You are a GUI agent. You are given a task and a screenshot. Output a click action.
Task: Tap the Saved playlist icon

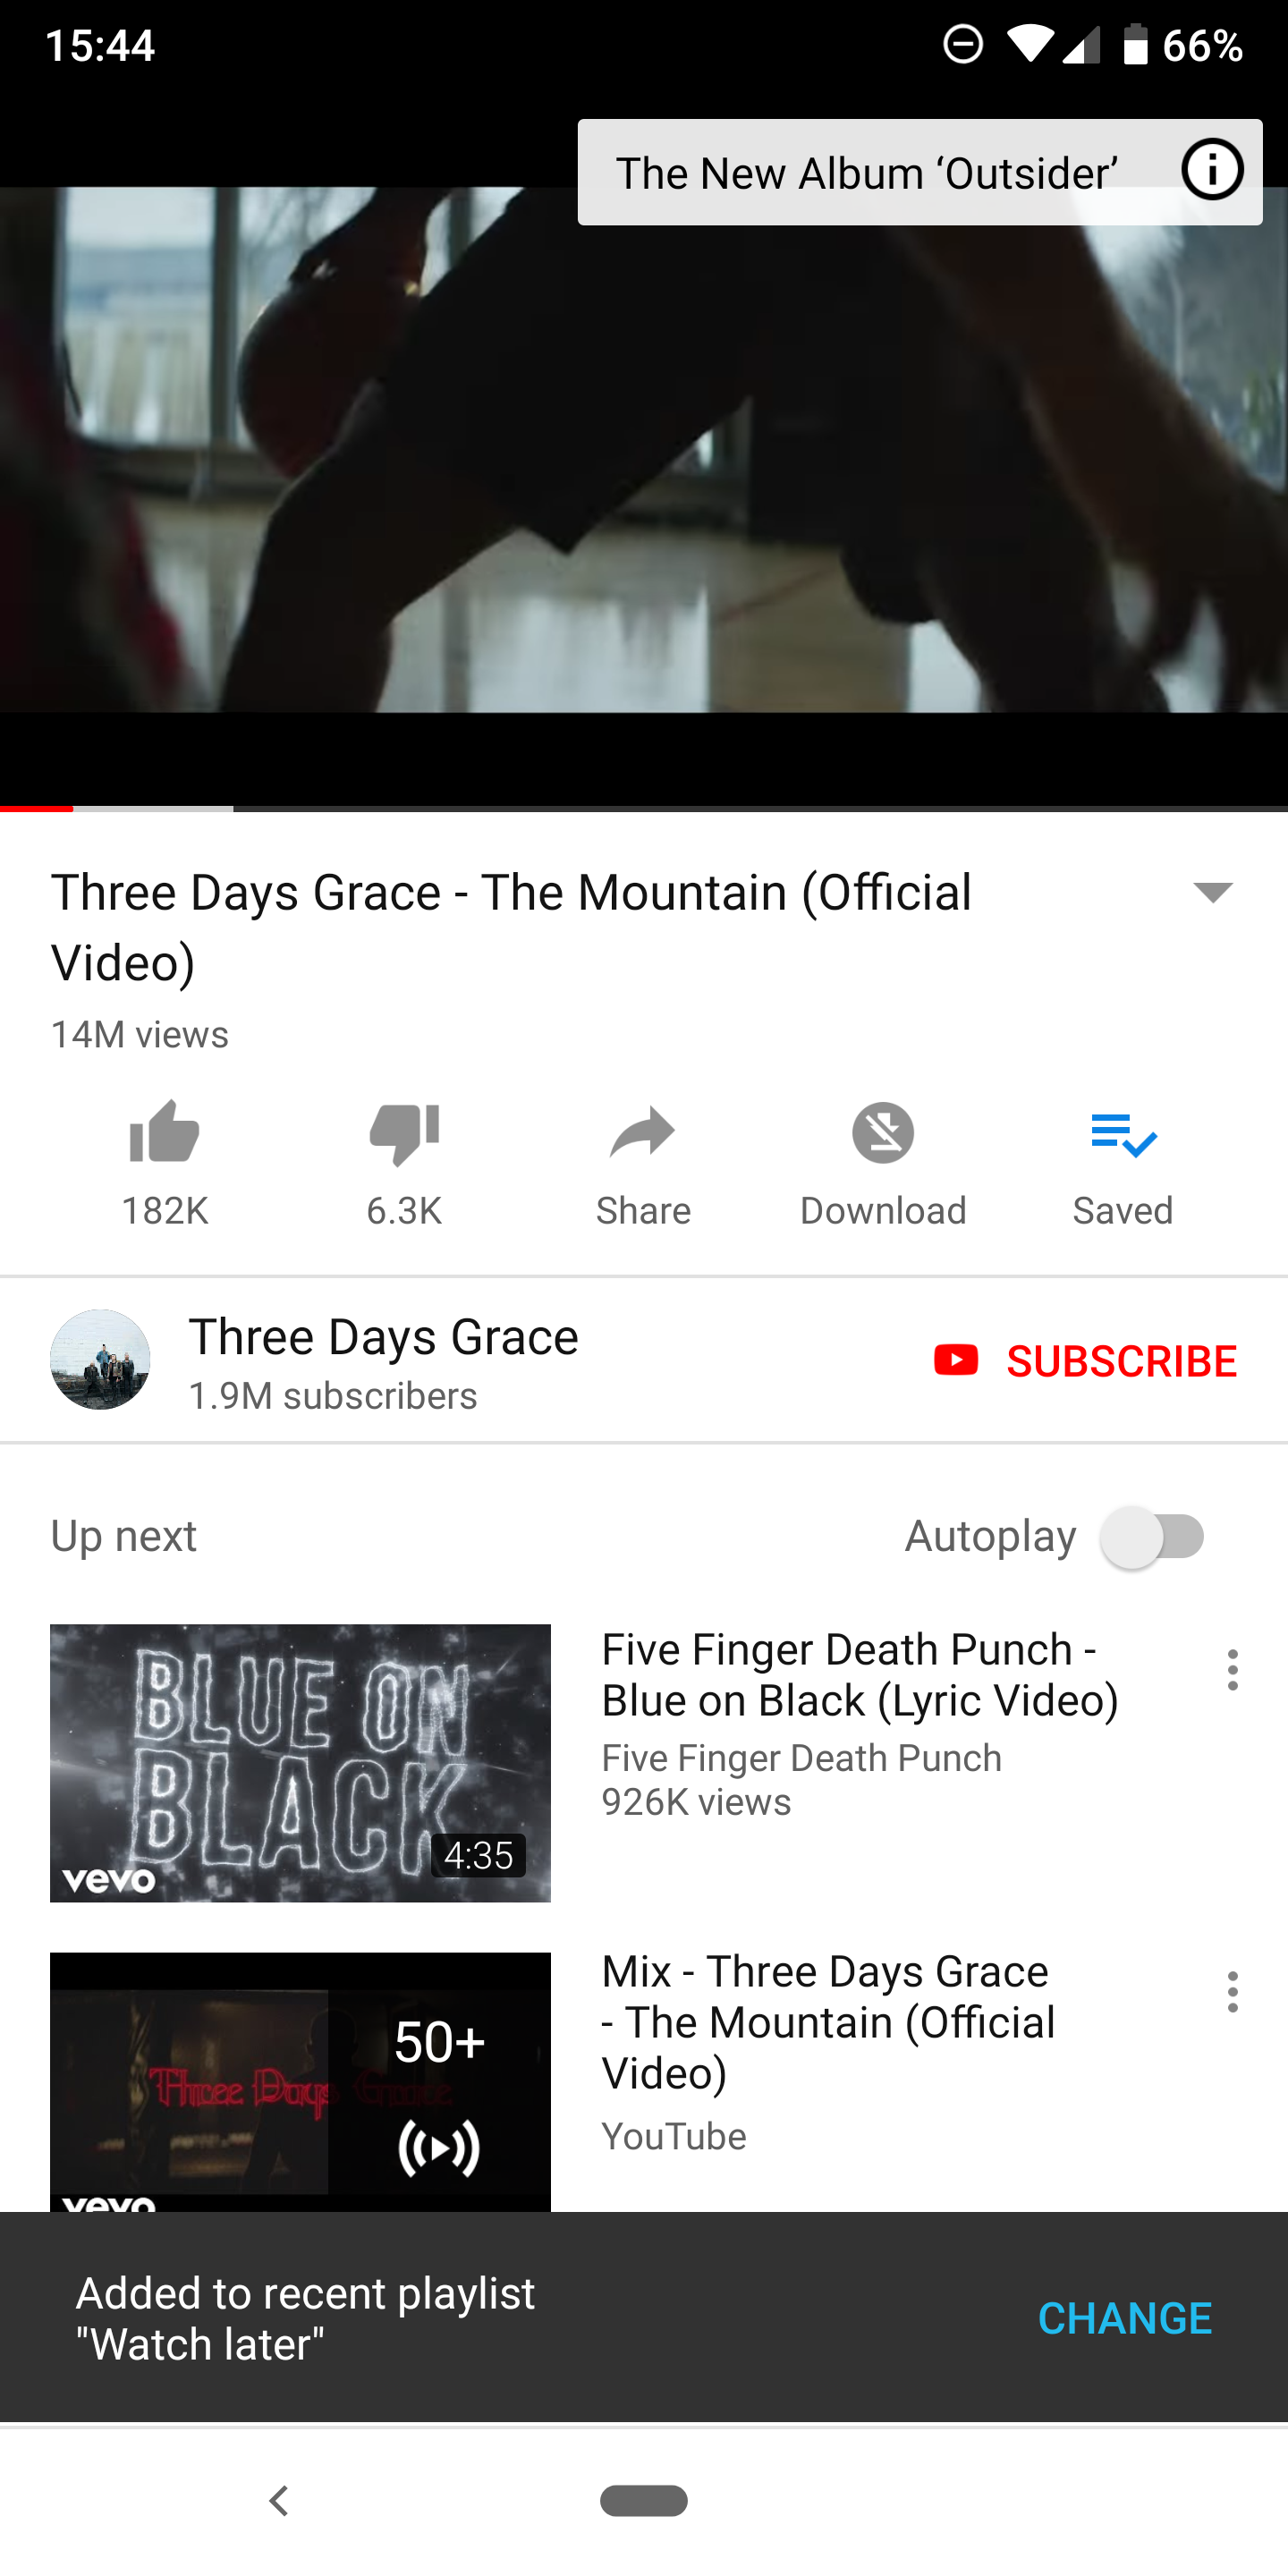(x=1123, y=1134)
